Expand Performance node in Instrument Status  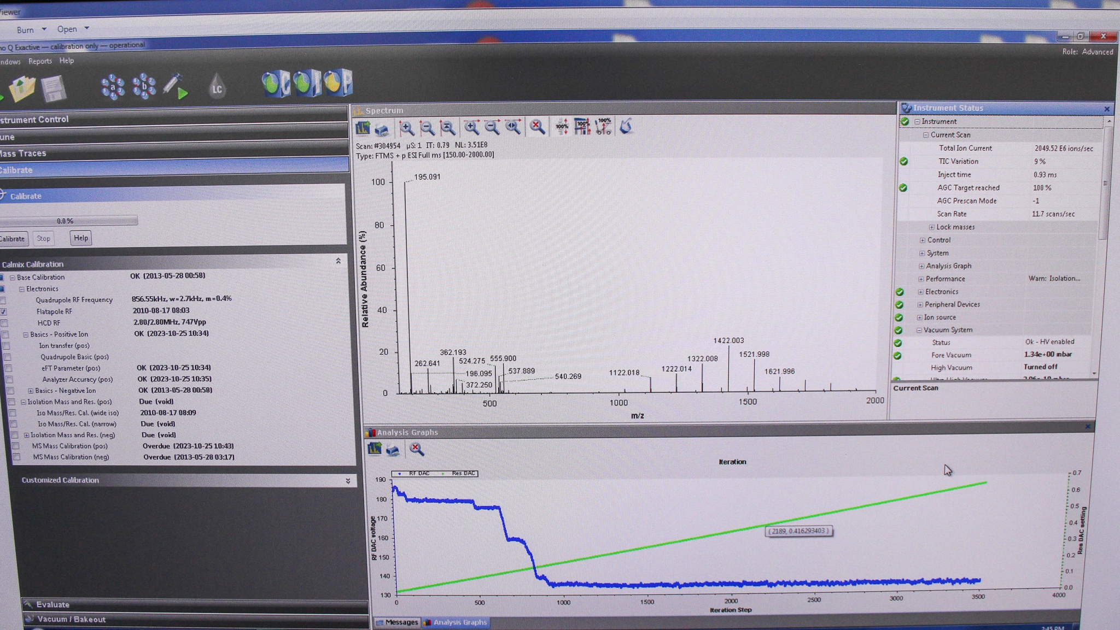(x=921, y=279)
